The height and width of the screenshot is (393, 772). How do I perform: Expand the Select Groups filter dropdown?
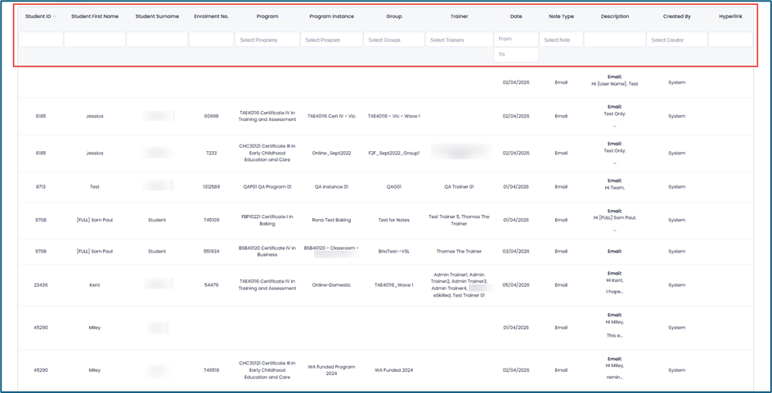coord(394,39)
